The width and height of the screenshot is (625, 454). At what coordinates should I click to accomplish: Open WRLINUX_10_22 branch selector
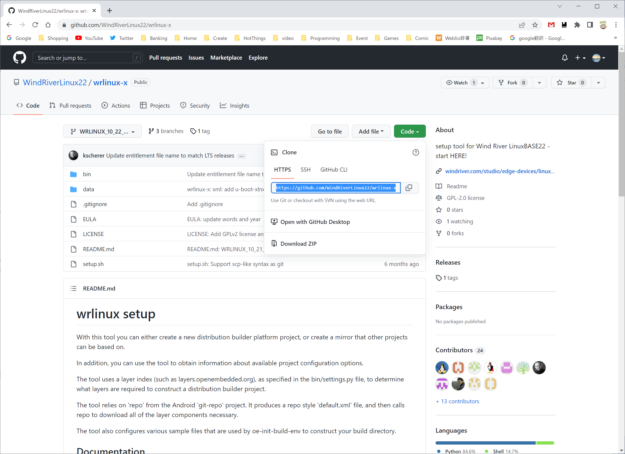[x=102, y=131]
